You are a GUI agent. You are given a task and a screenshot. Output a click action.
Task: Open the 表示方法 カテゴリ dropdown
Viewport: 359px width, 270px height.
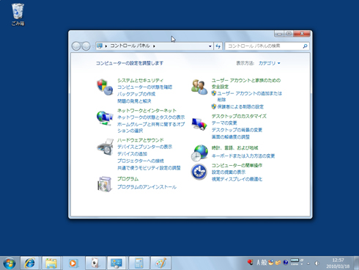coord(270,63)
